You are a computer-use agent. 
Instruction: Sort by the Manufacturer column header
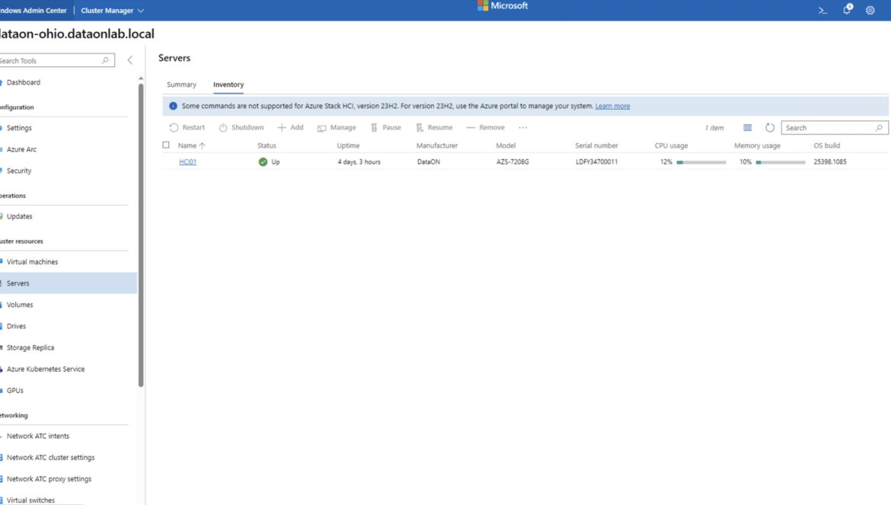436,146
